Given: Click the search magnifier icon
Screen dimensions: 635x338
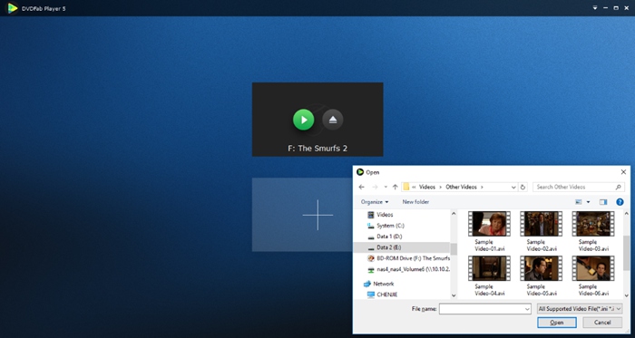Looking at the screenshot, I should [x=618, y=188].
